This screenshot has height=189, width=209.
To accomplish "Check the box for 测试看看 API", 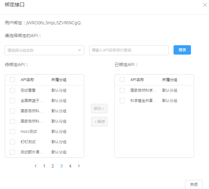I will (x=12, y=90).
